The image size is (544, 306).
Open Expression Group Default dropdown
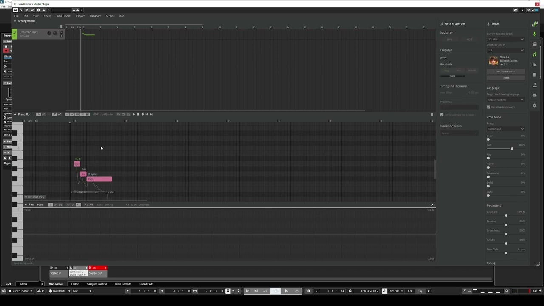(x=459, y=133)
